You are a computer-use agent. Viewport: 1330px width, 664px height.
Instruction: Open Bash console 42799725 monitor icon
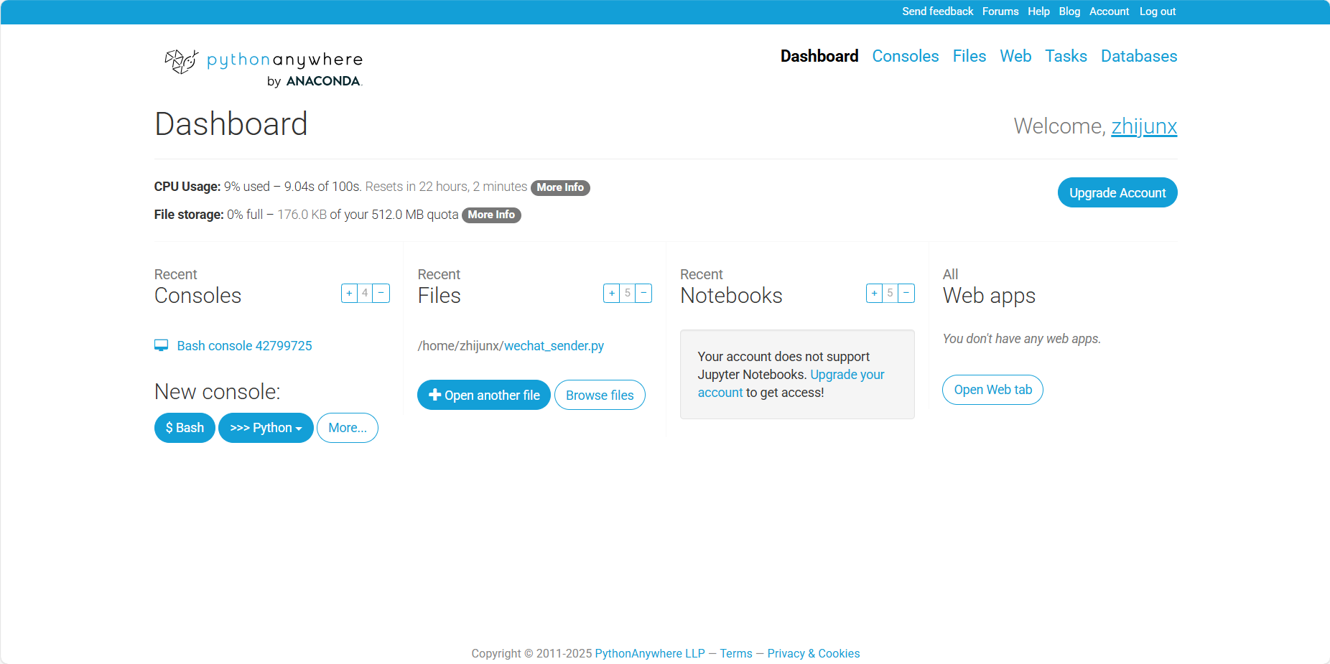point(161,345)
